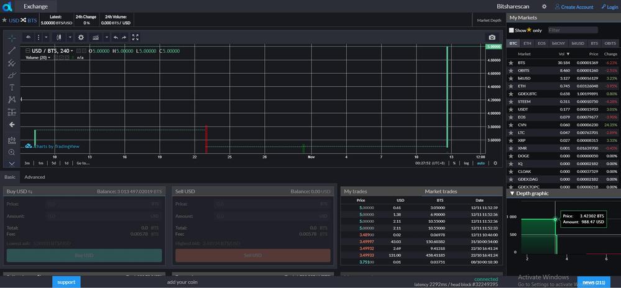Select the brush drawing tool
The image size is (621, 288).
[x=12, y=75]
